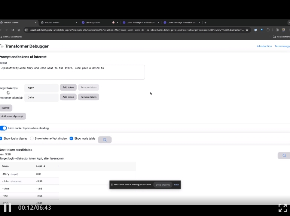This screenshot has height=216, width=290.
Task: Open a new browser tab
Action: [205, 22]
